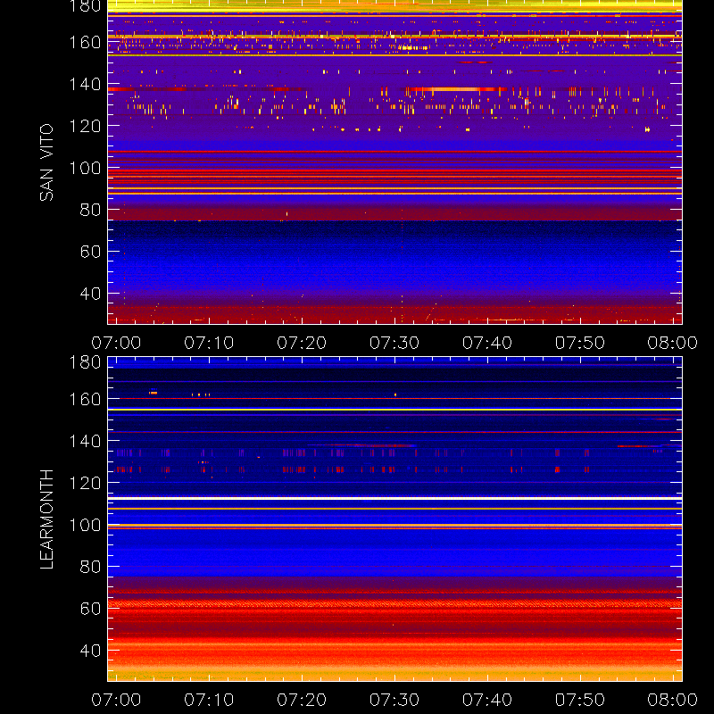Select the 100 tick label on San Vito axis
714x714 pixels.
pyautogui.click(x=85, y=168)
